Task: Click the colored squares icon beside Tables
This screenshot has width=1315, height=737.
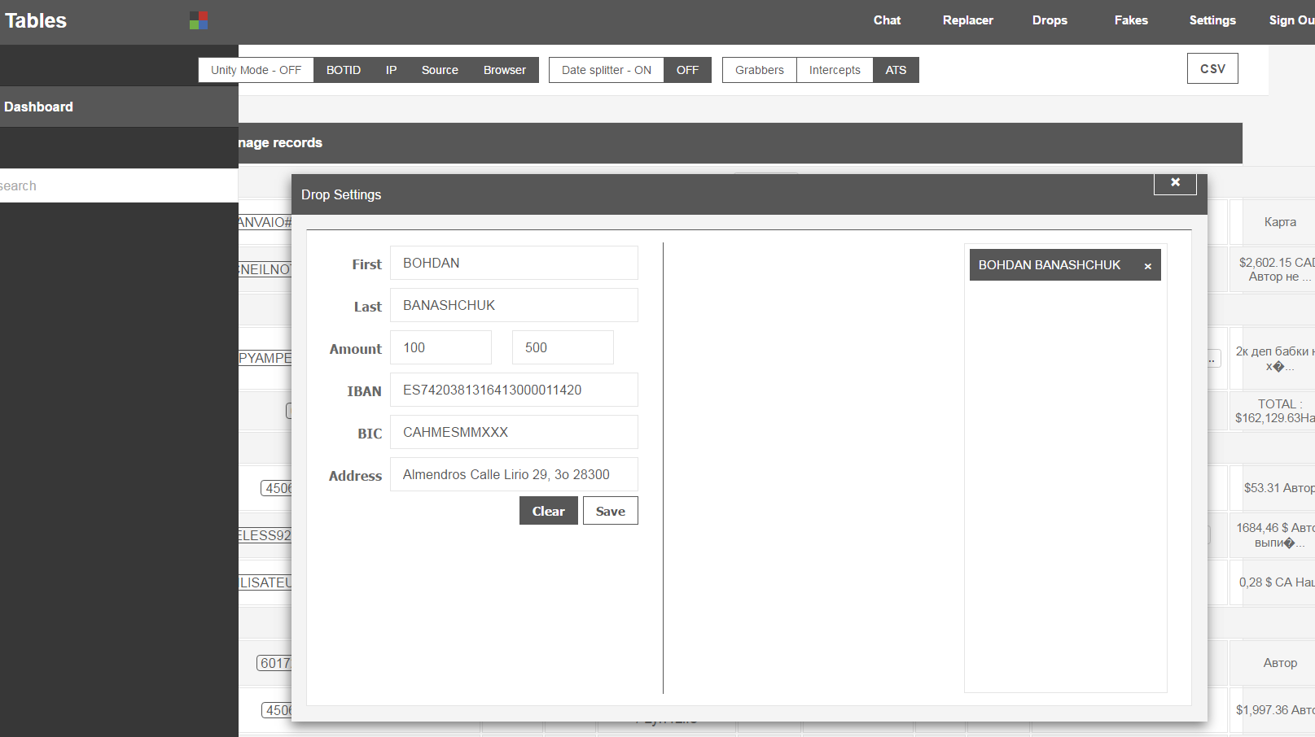Action: click(199, 20)
